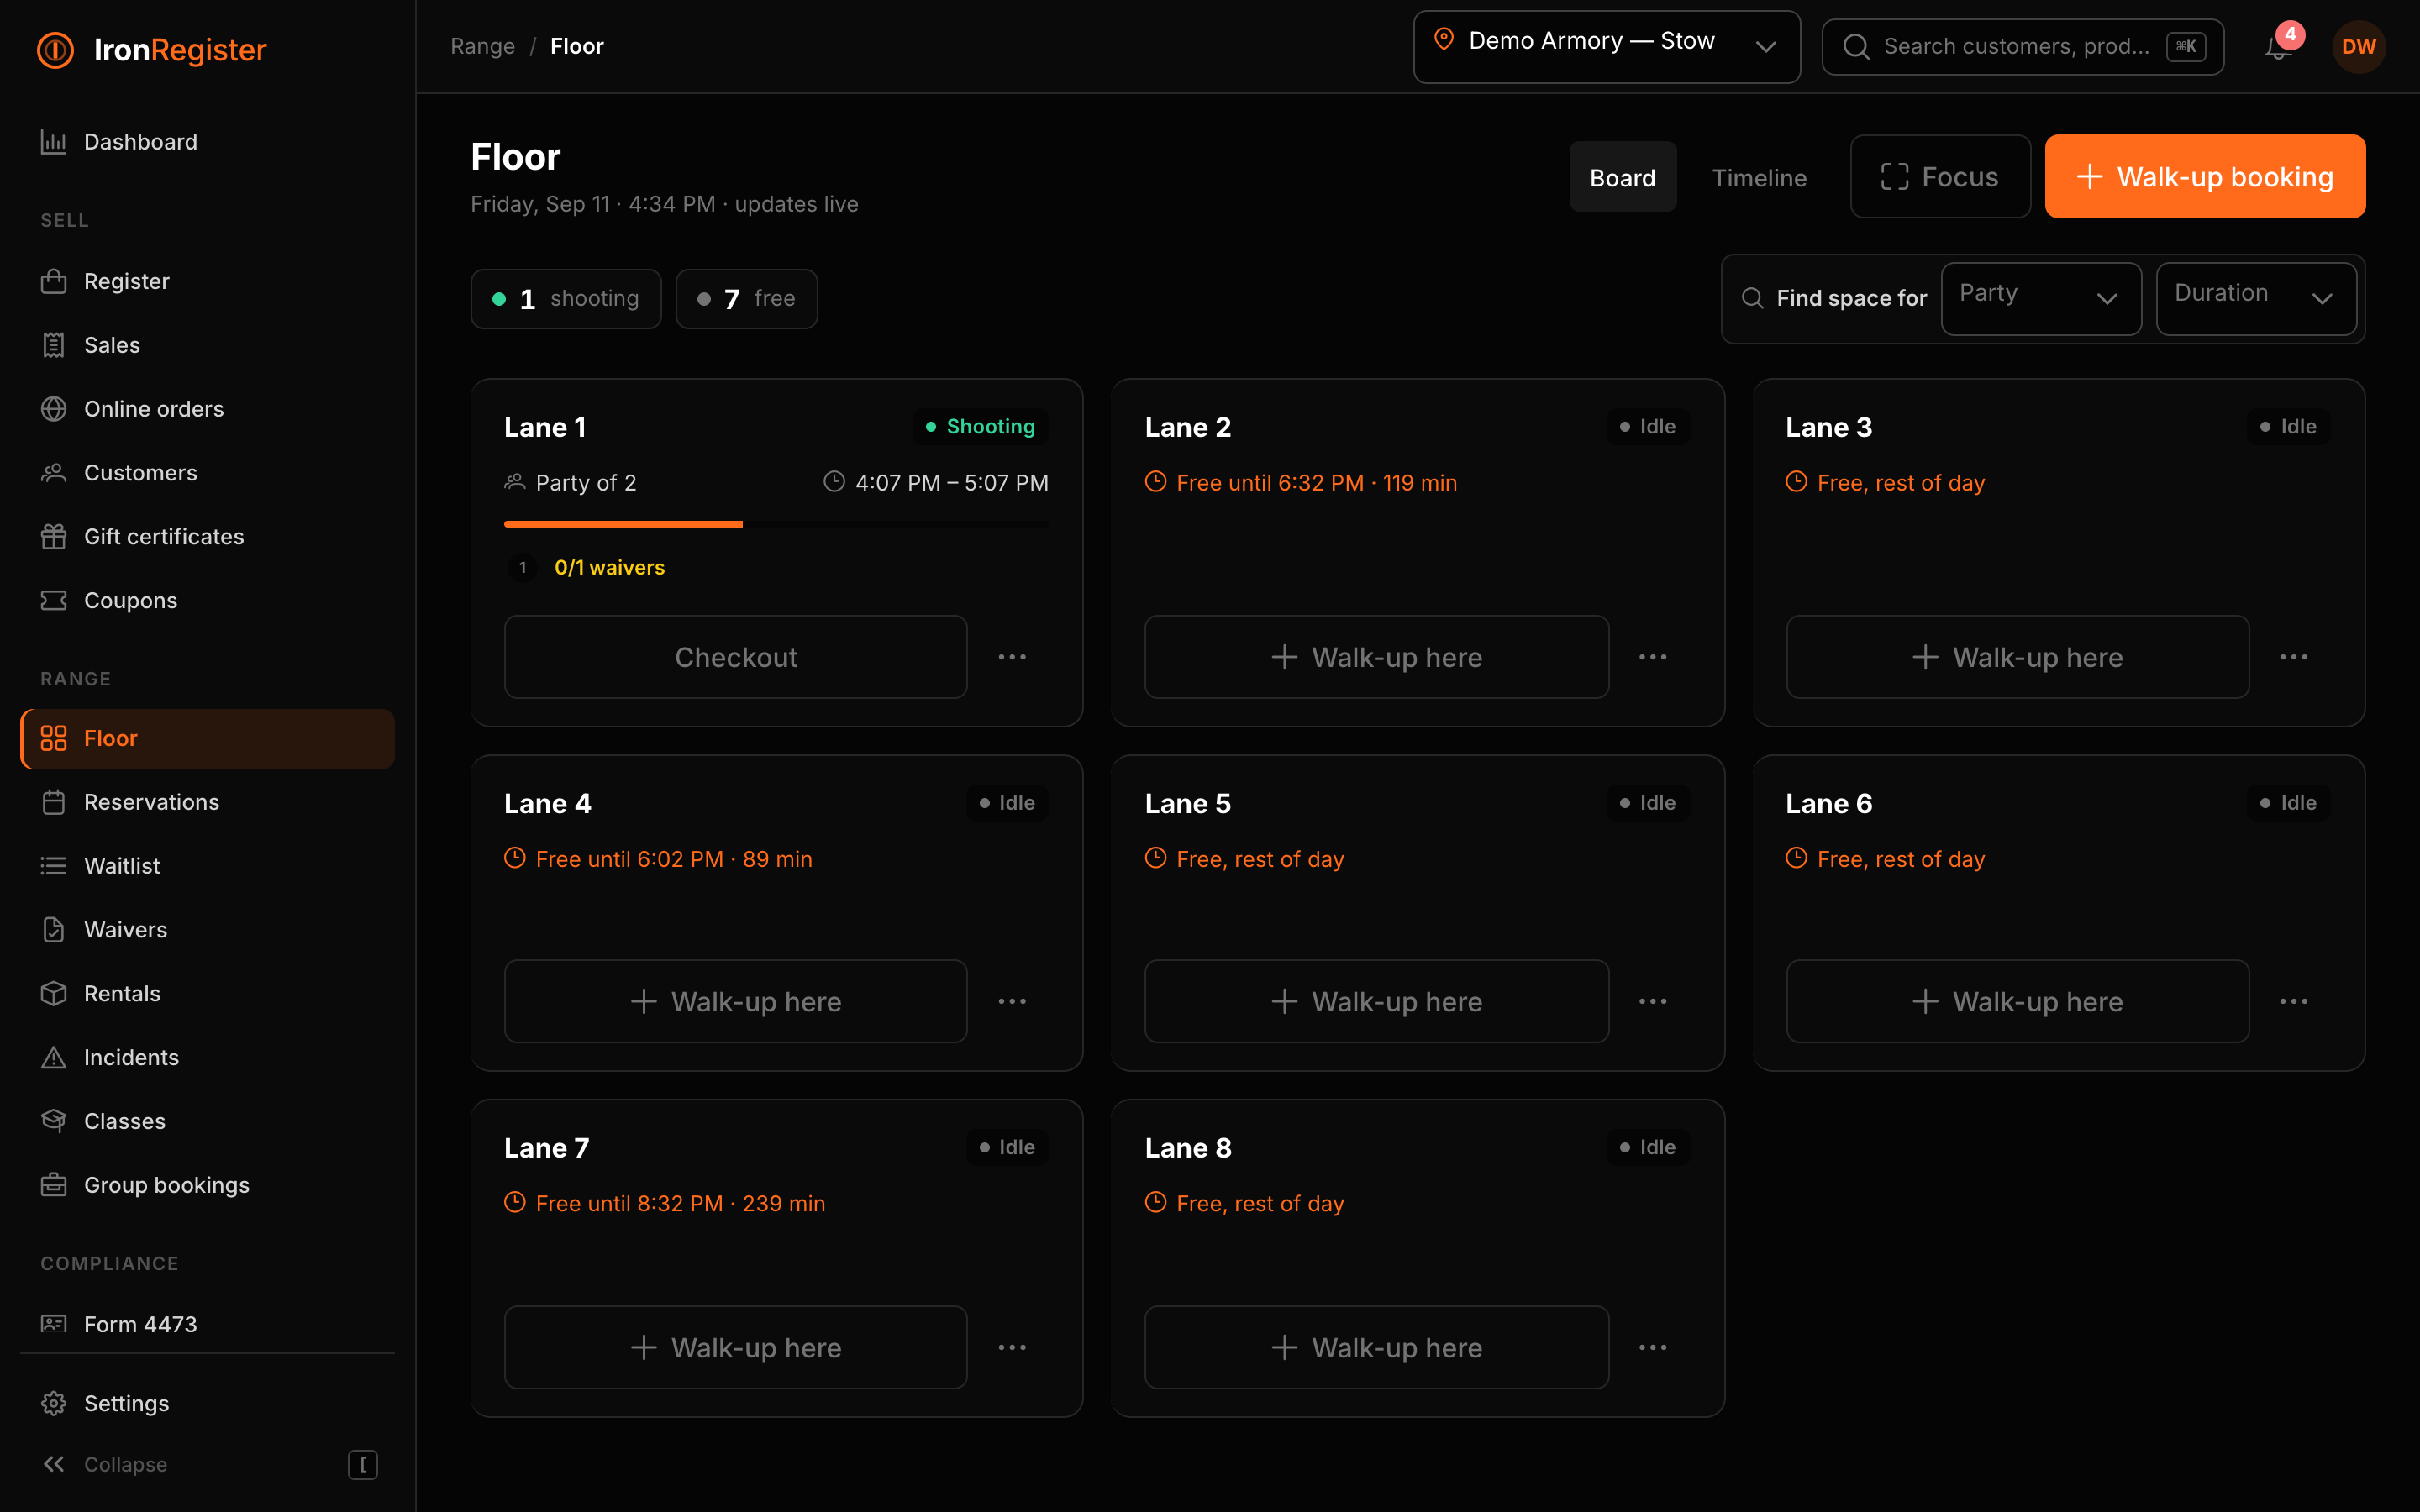2420x1512 pixels.
Task: Switch to Timeline view
Action: pos(1759,177)
